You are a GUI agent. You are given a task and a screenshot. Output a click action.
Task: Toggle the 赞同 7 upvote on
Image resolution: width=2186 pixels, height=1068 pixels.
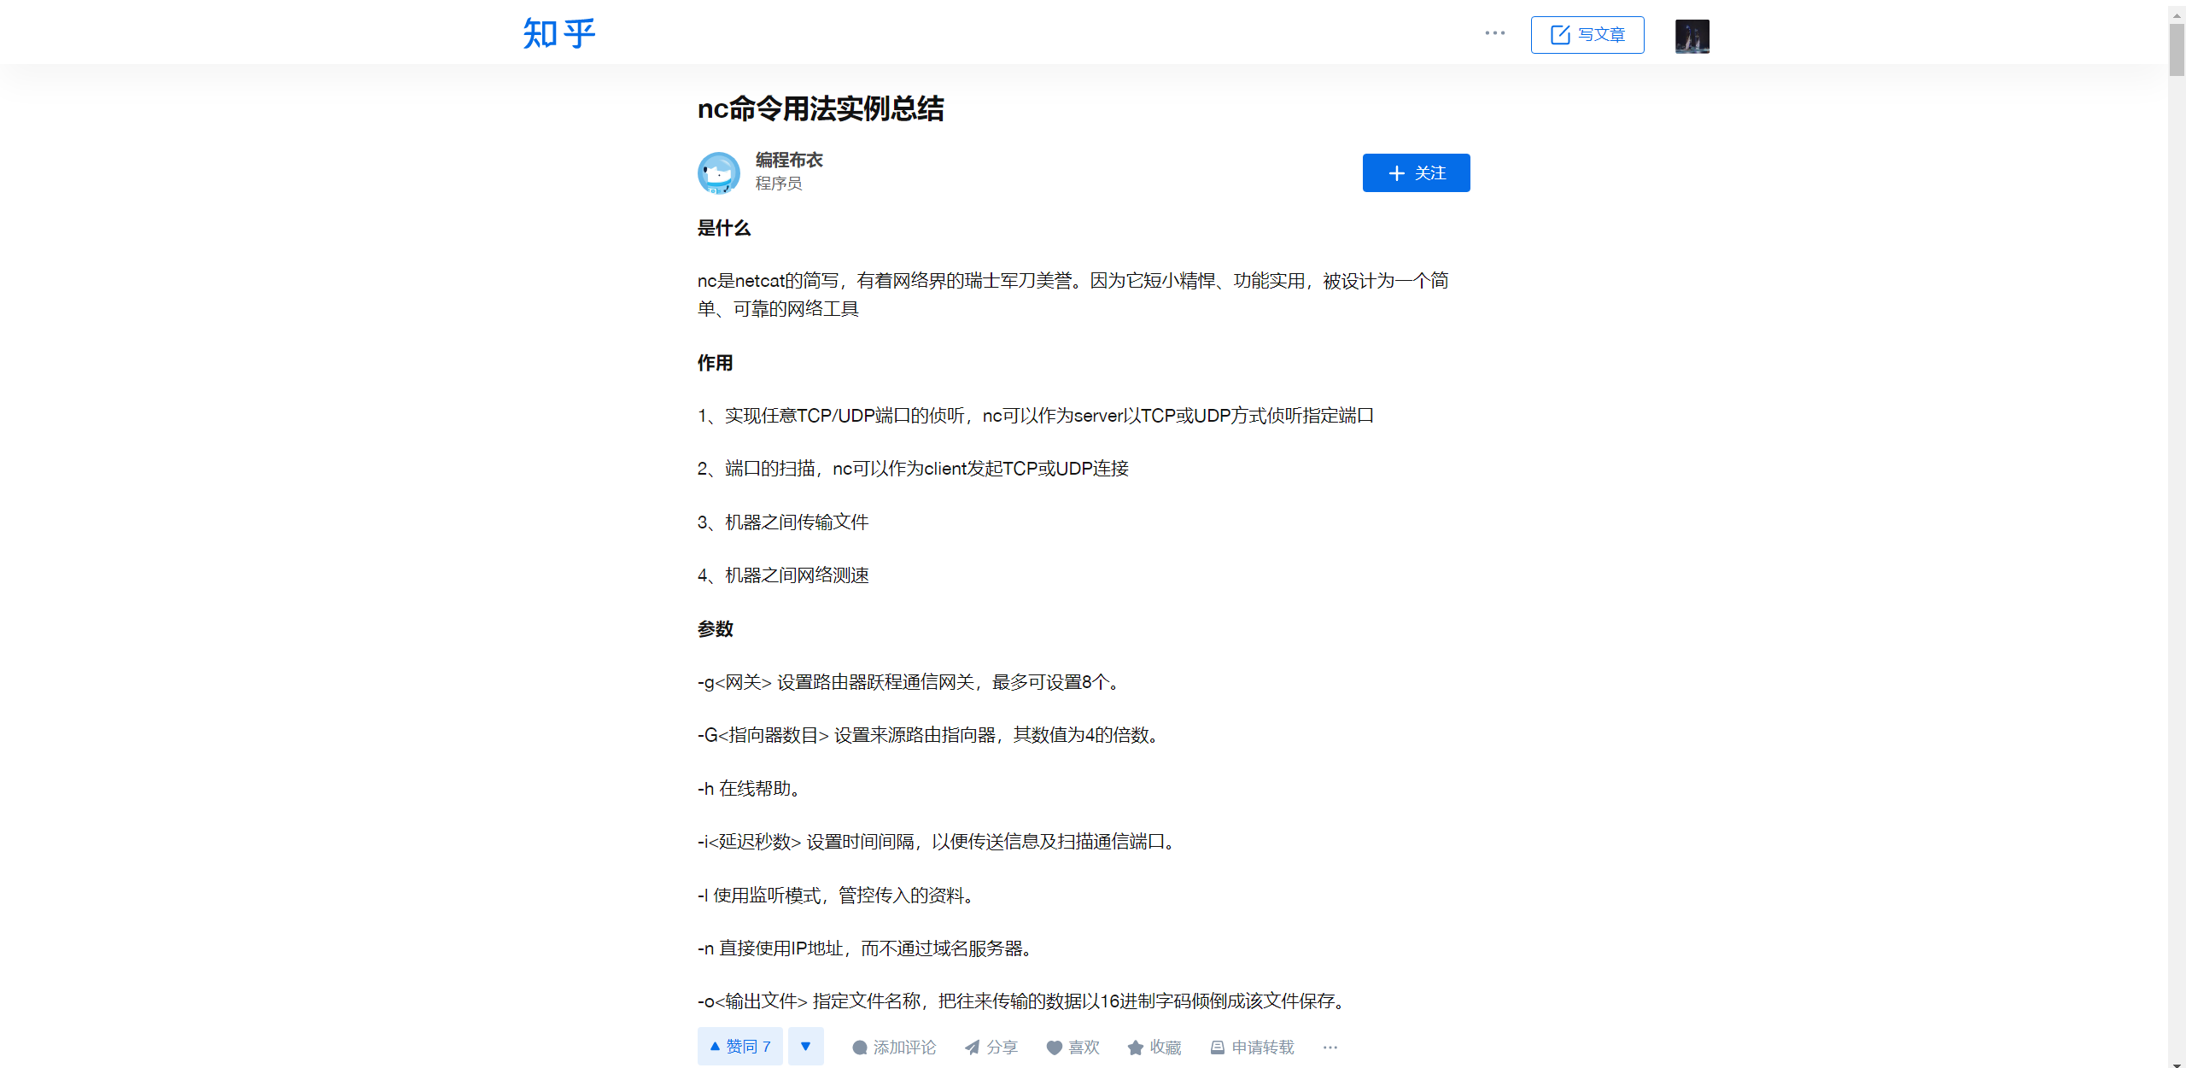pos(739,1046)
